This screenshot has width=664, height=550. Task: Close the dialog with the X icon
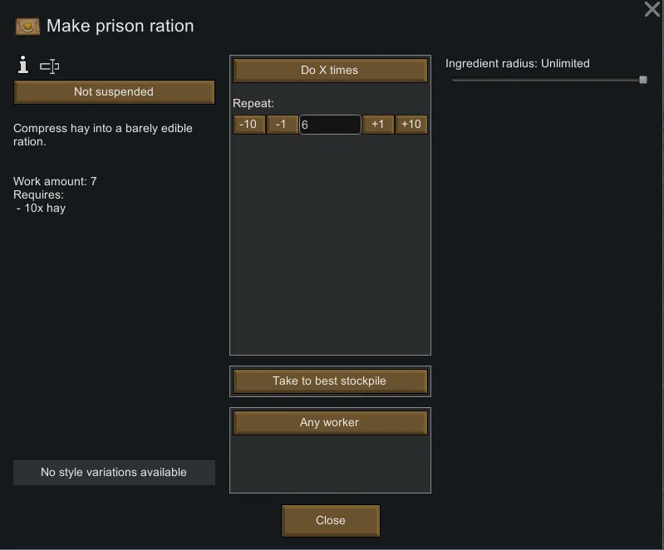point(652,10)
